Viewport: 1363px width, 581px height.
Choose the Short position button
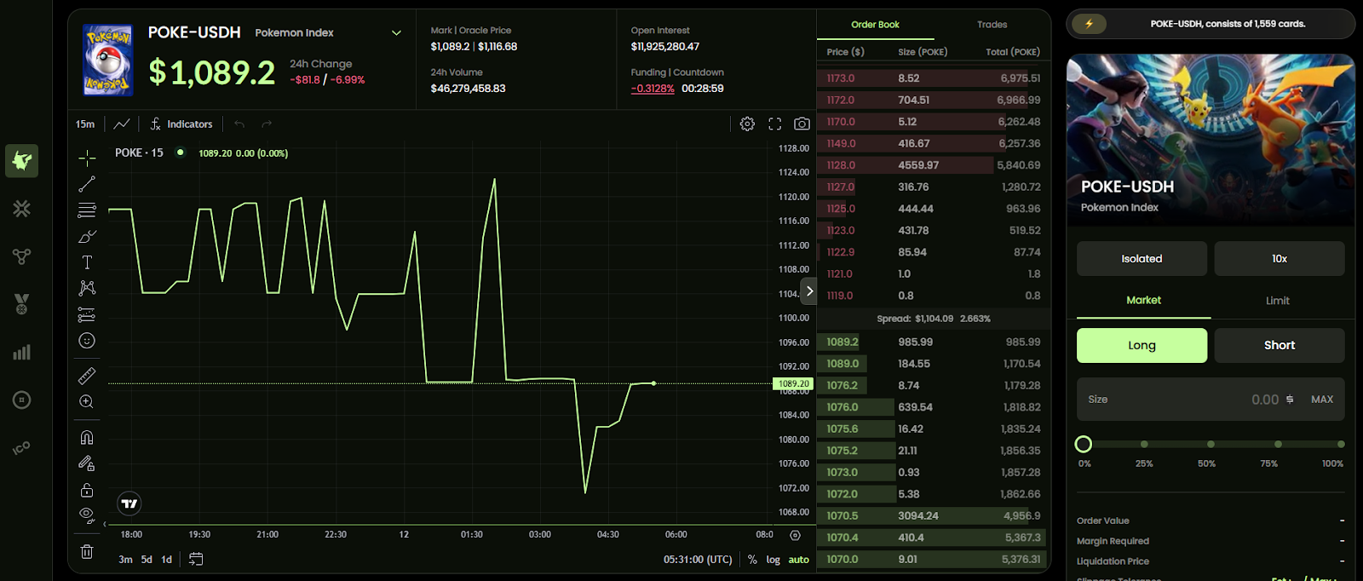[1280, 345]
